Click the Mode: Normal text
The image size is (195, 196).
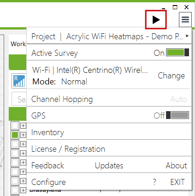tap(60, 82)
